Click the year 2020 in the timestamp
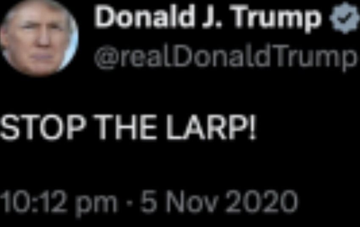The height and width of the screenshot is (227, 360). coord(261,202)
